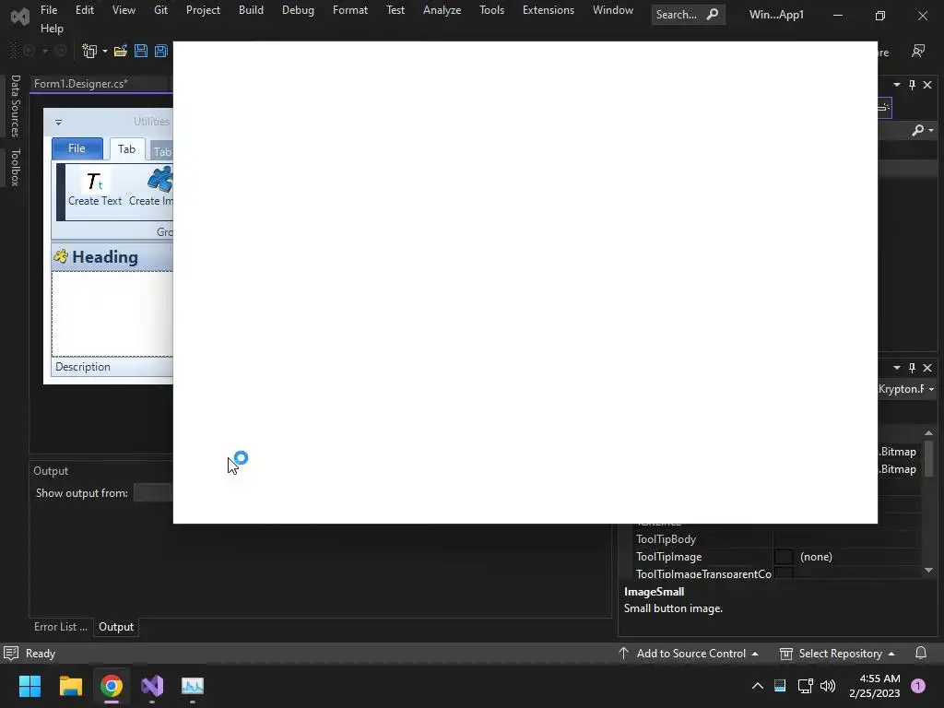Open the Krypton object selector dropdown
The height and width of the screenshot is (708, 944).
tap(931, 390)
